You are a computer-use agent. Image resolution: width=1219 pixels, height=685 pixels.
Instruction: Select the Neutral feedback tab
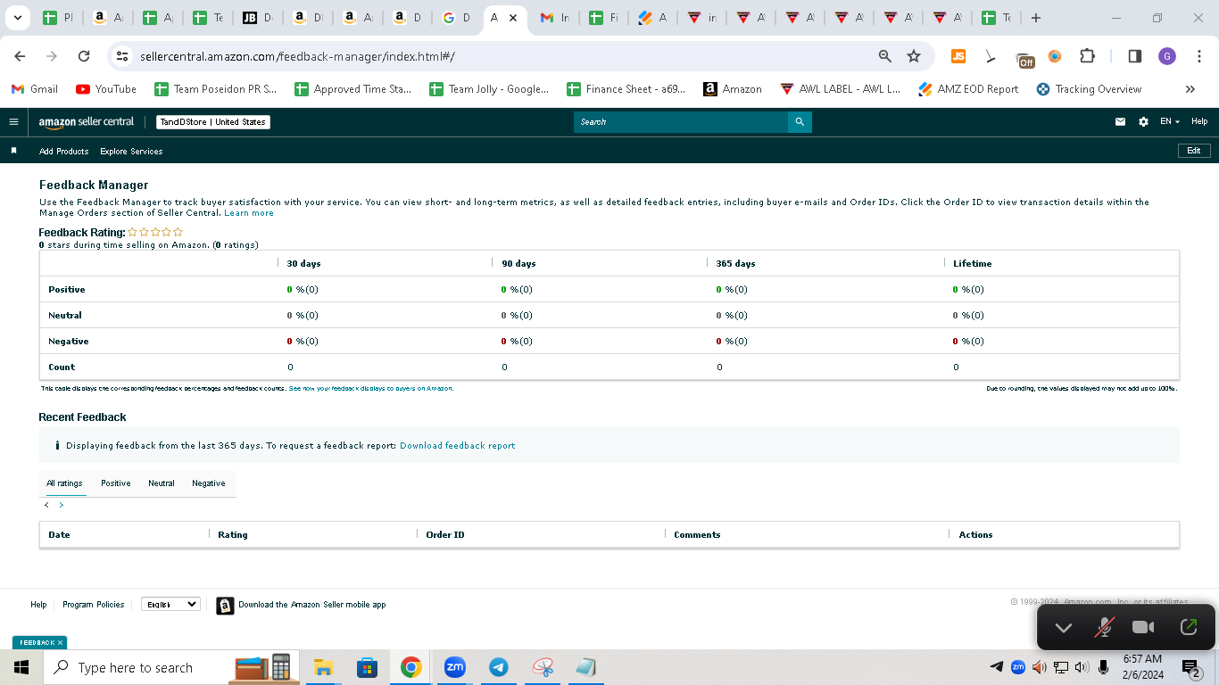coord(162,483)
